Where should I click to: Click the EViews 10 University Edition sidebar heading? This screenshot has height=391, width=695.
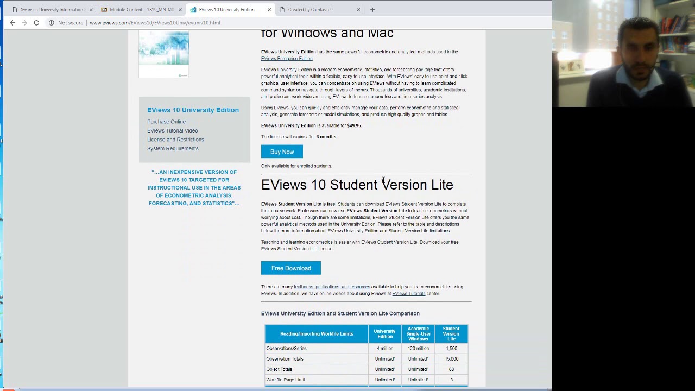point(193,110)
